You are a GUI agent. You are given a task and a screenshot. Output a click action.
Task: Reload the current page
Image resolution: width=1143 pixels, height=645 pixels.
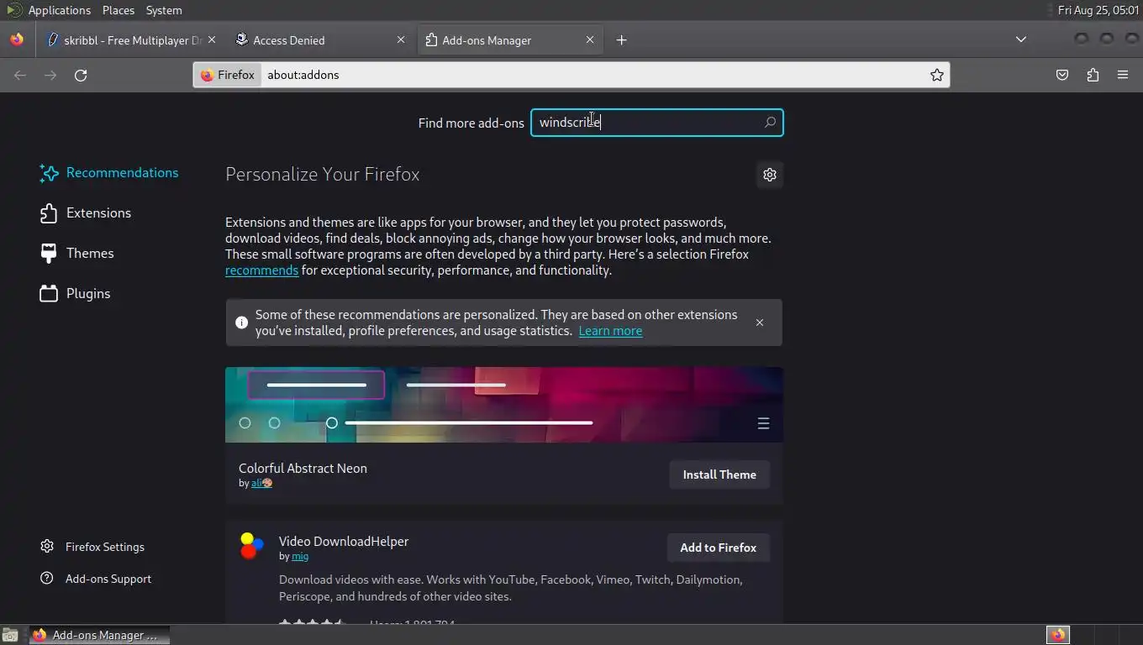pos(81,75)
